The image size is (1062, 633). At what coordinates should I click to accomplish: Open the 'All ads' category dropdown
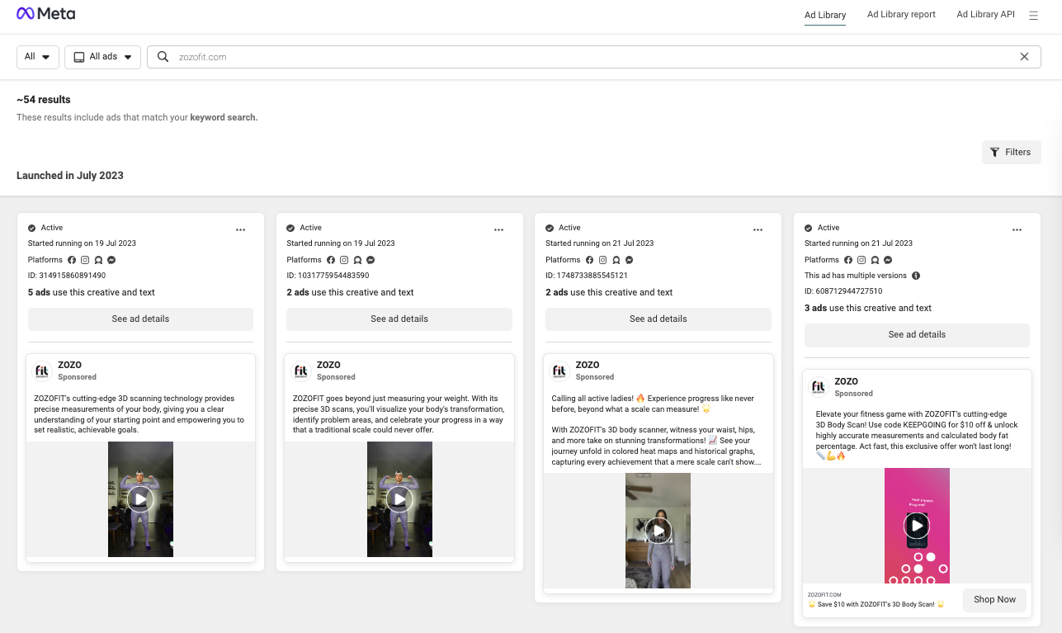[102, 56]
